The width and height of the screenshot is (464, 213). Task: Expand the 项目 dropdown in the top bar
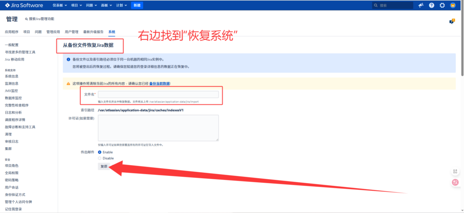(77, 5)
